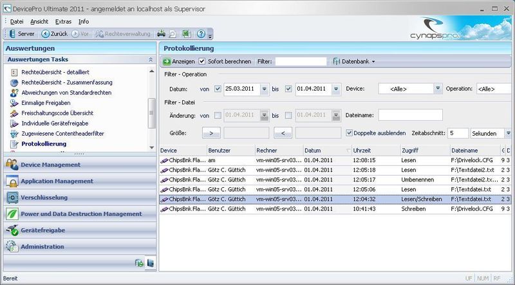Viewport: 515px width, 285px height.
Task: Click the Größe less-than button
Action: click(x=283, y=133)
